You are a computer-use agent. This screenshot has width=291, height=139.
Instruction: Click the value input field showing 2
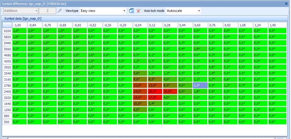[48, 11]
